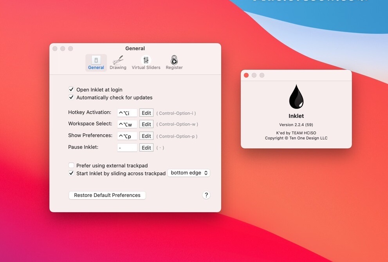Click the "( Control-Option-p )" hint text
Image resolution: width=388 pixels, height=262 pixels.
(177, 136)
